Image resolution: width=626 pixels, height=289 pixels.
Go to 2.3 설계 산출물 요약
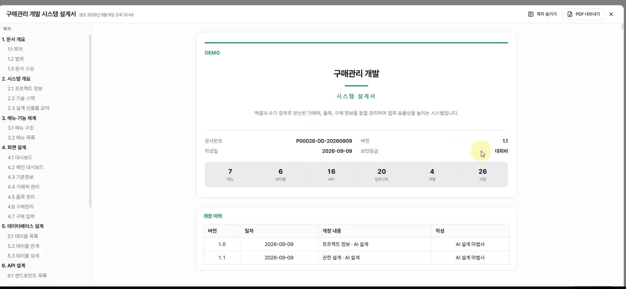pyautogui.click(x=29, y=108)
